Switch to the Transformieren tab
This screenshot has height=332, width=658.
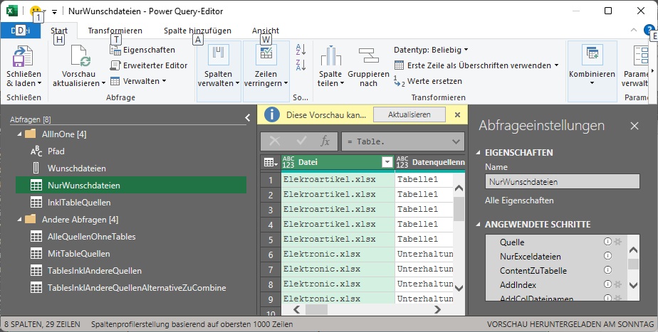point(115,31)
